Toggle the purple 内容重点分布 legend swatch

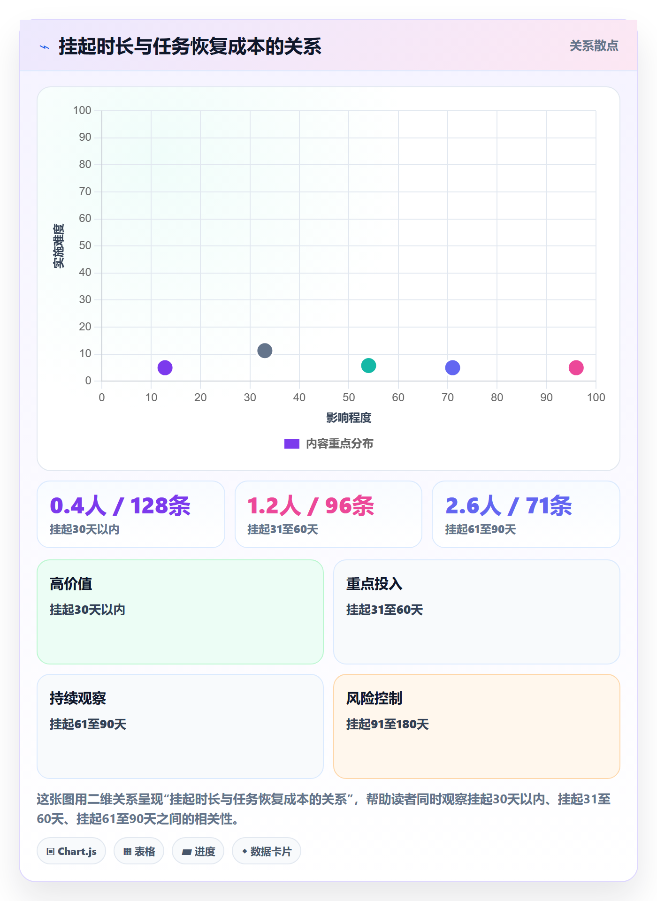(x=292, y=444)
